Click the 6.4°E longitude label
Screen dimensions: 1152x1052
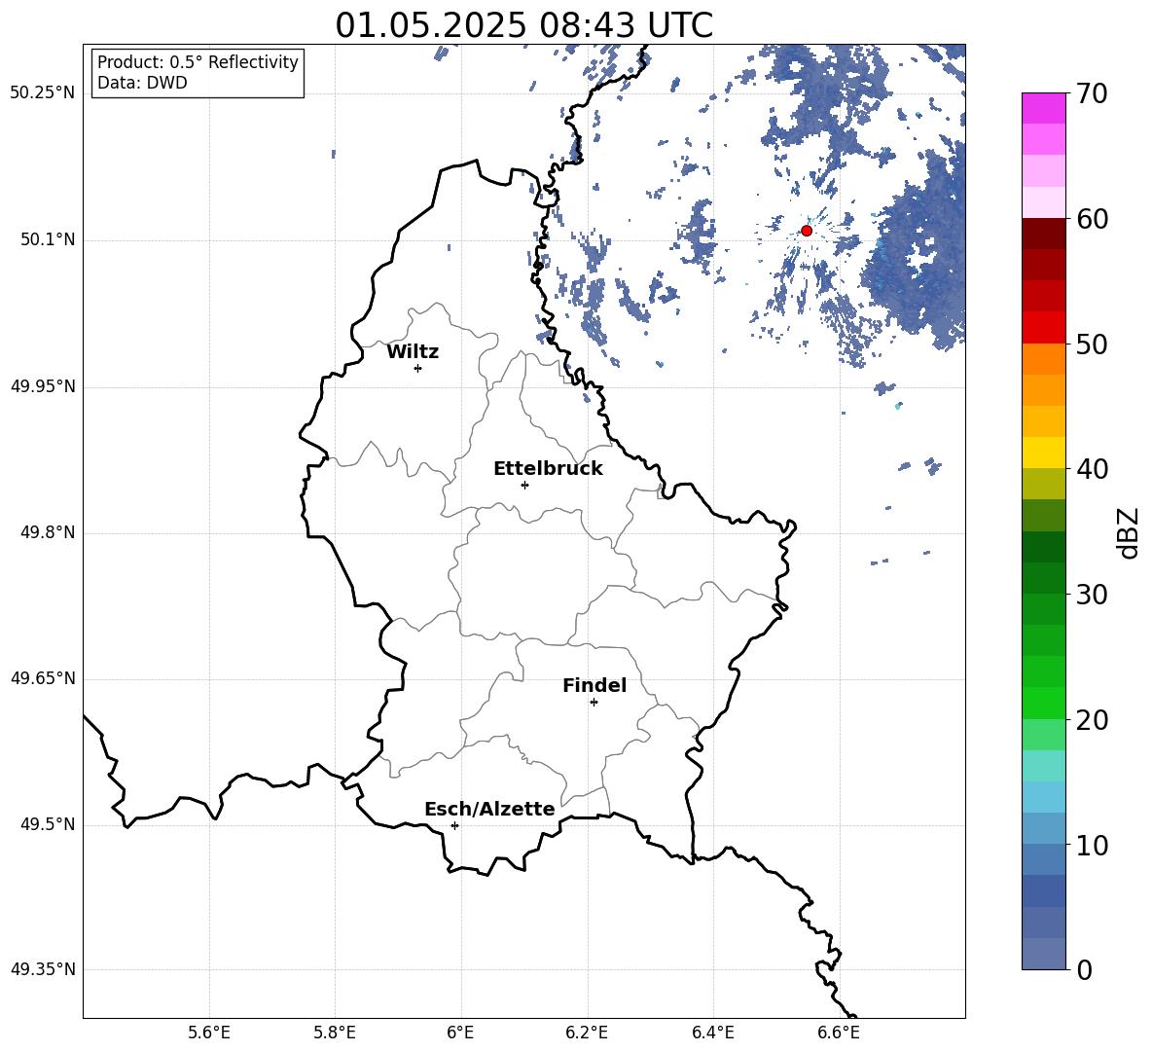click(712, 1033)
